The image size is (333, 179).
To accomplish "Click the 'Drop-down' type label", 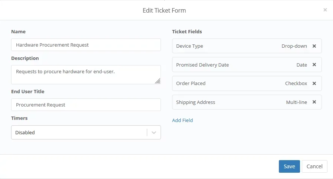I will tap(294, 46).
